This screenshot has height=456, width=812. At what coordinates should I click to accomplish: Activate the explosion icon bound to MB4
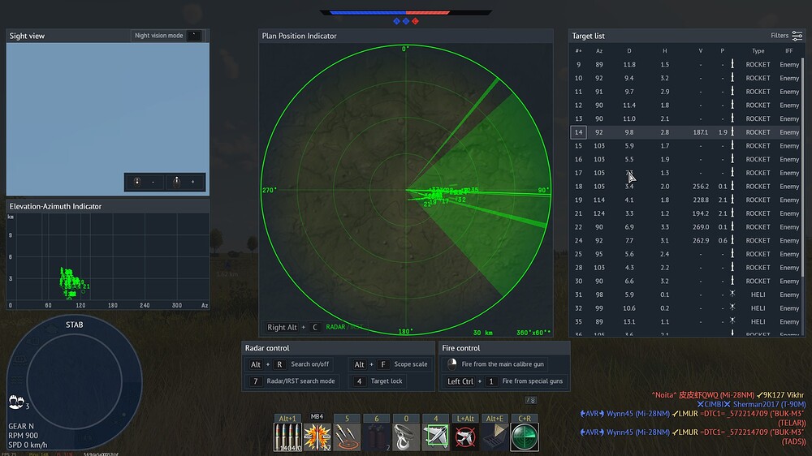(317, 437)
